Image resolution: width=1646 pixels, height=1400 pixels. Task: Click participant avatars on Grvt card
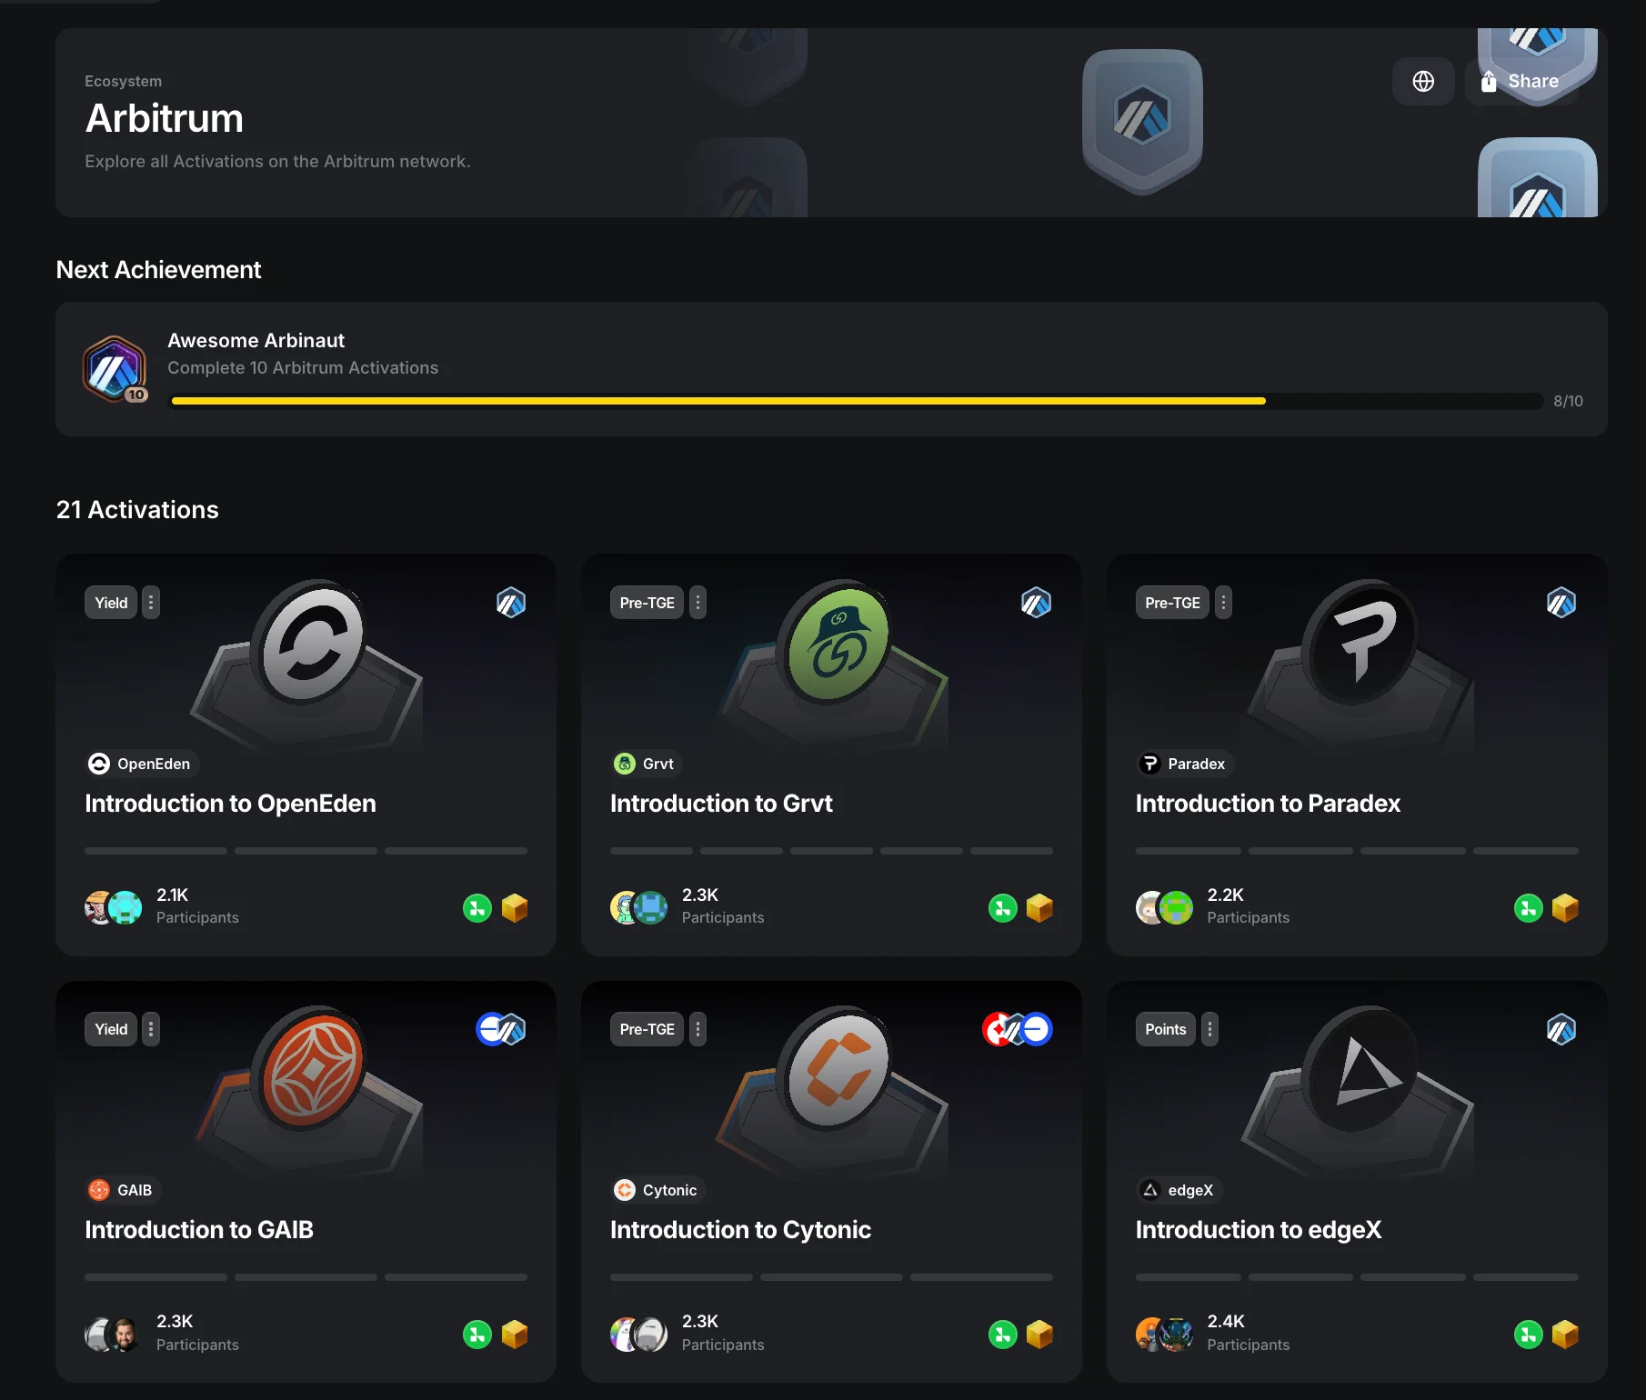(x=639, y=907)
